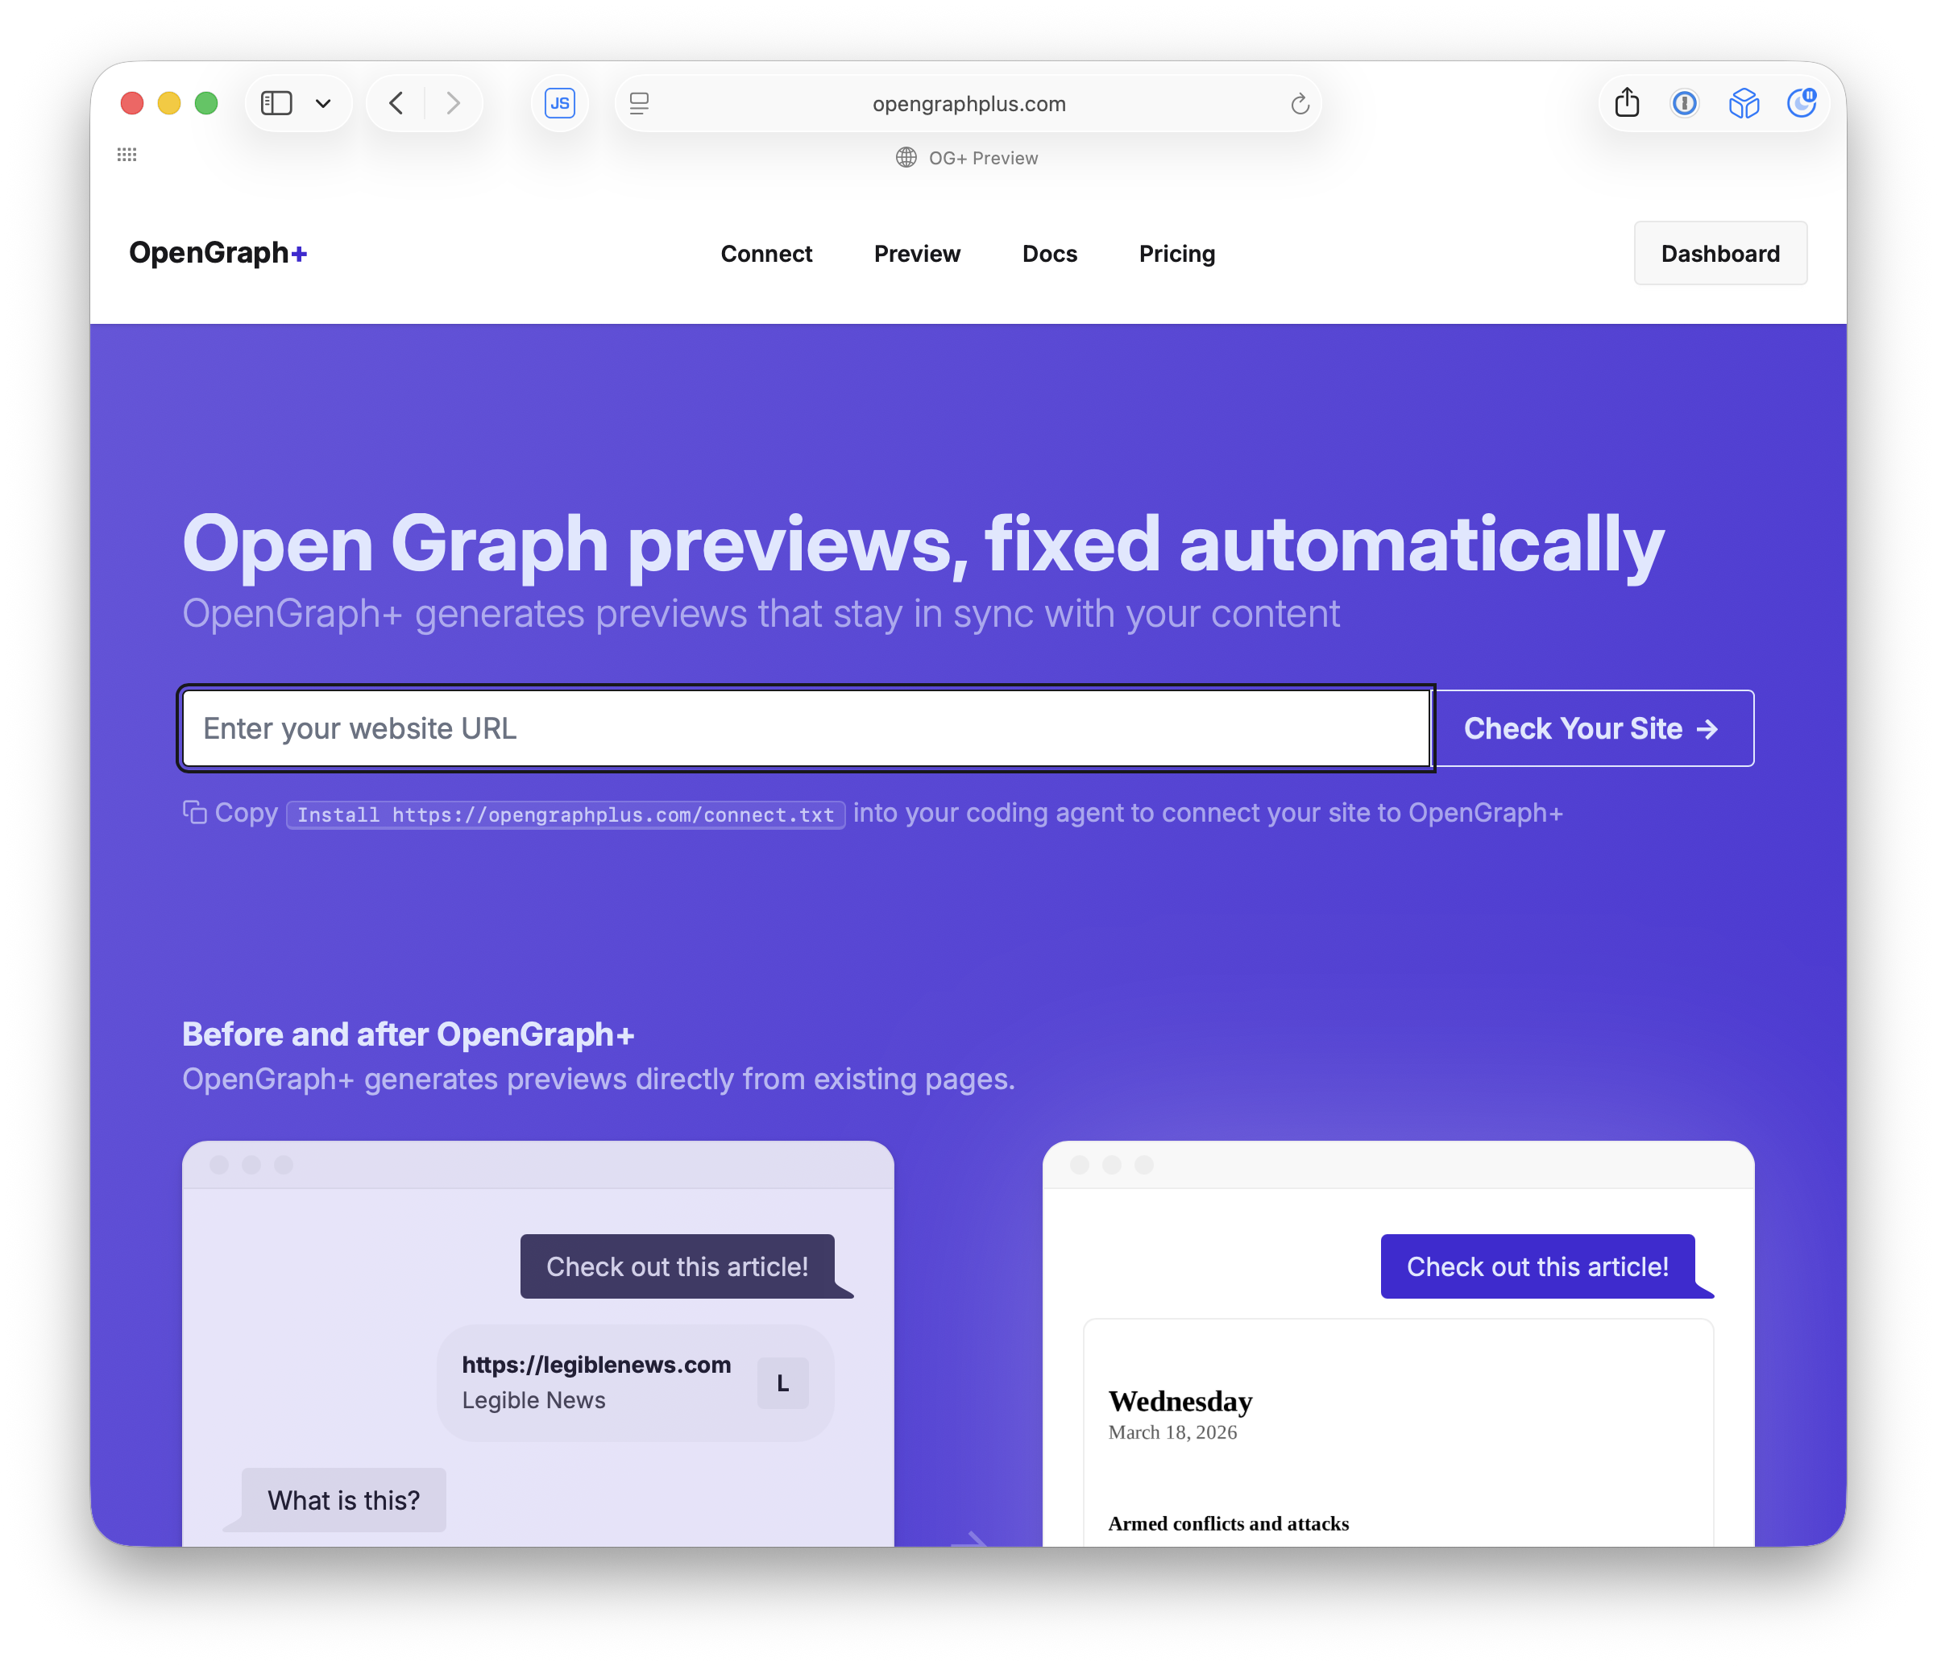Open the JS extension popup in the toolbar

[559, 103]
